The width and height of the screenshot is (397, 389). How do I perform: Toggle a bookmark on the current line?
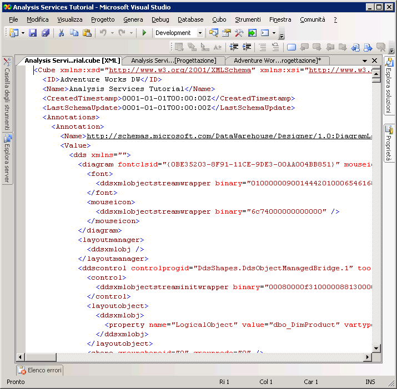click(x=292, y=47)
